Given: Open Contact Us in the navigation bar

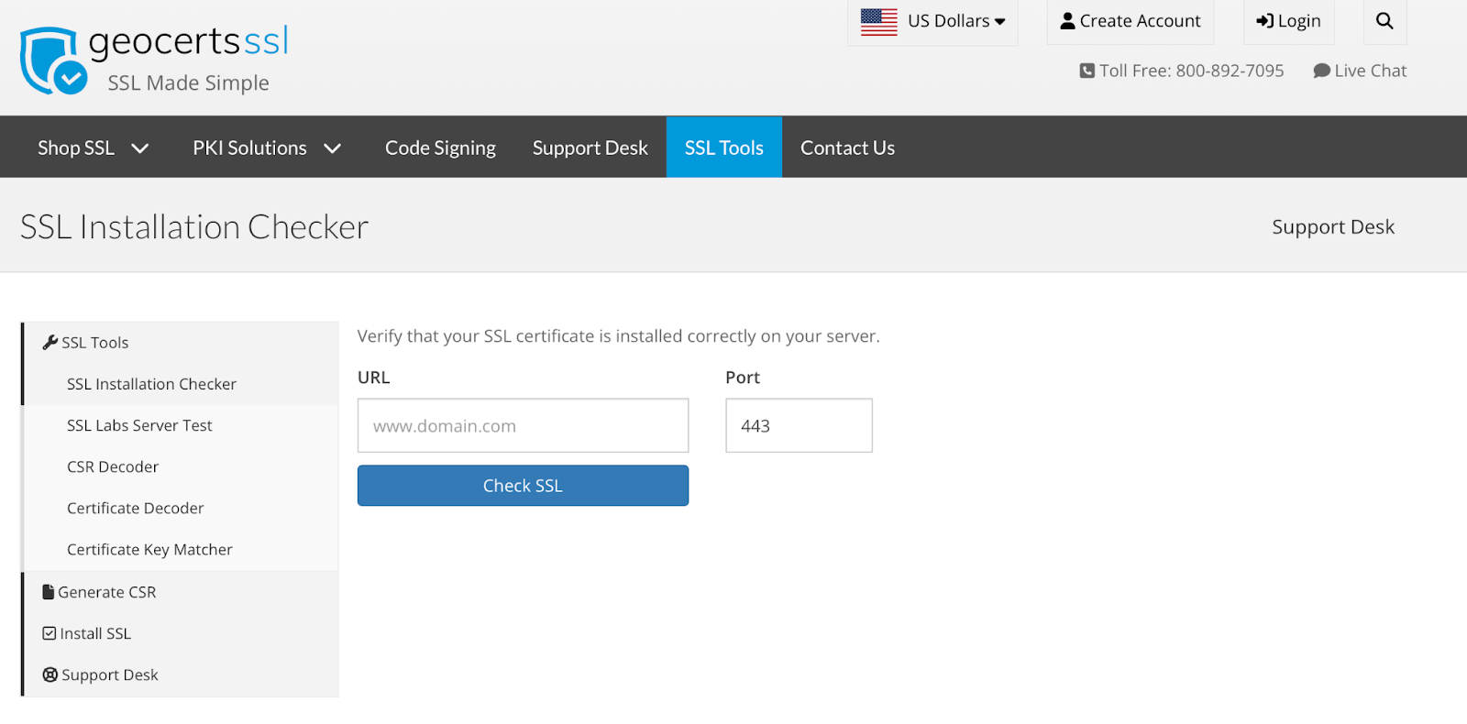Looking at the screenshot, I should pyautogui.click(x=847, y=148).
